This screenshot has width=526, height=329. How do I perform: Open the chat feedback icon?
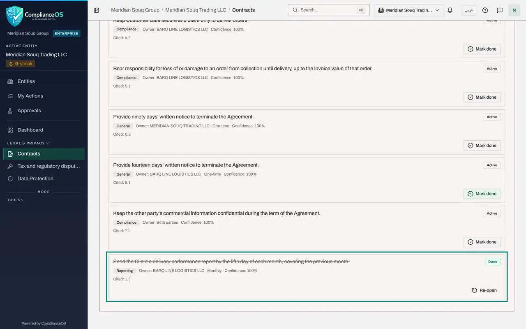[500, 10]
